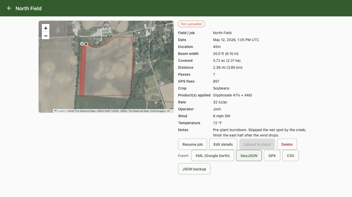This screenshot has height=197, width=352.
Task: Resume the North Field job
Action: click(192, 144)
